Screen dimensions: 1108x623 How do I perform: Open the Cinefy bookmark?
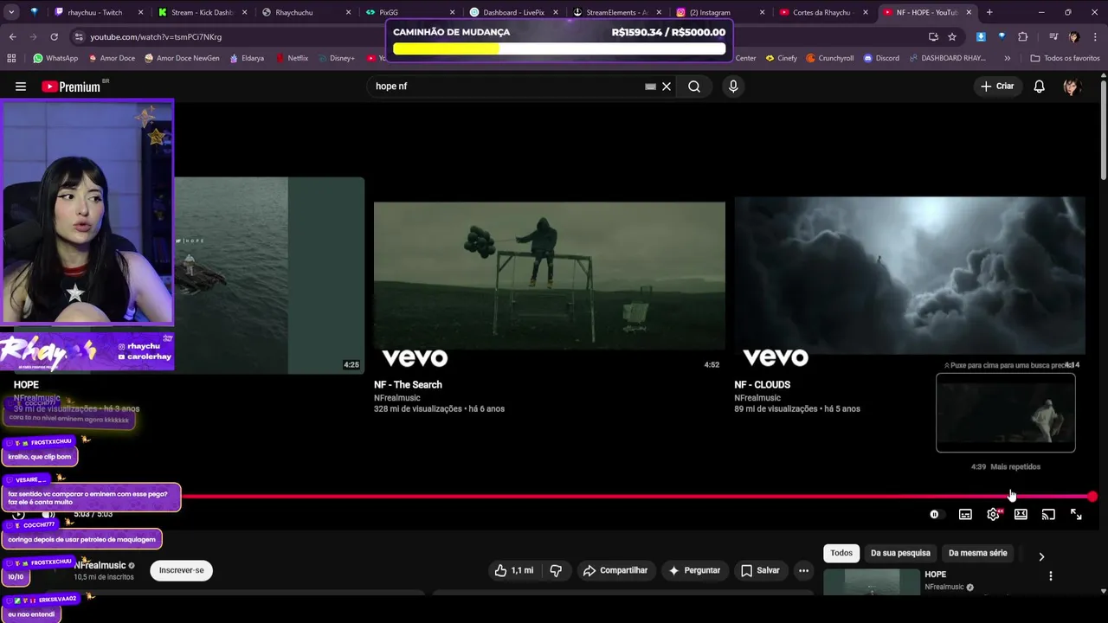782,58
